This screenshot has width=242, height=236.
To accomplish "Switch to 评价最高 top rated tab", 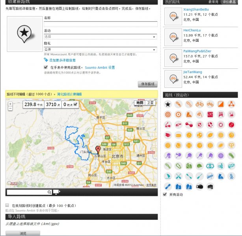I will (x=229, y=2).
